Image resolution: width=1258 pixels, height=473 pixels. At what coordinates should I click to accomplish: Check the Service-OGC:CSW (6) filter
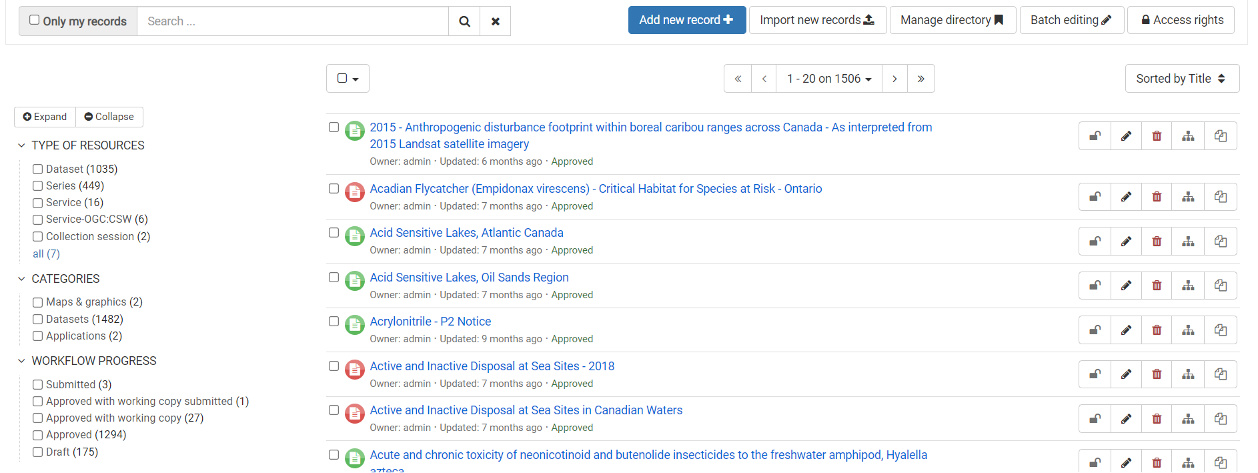pyautogui.click(x=38, y=219)
